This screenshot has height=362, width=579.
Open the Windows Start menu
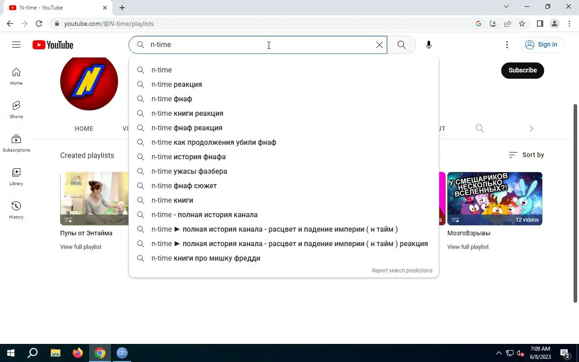[x=11, y=353]
